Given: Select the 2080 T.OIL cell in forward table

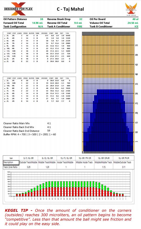Looking at the screenshot, I should 68,43.
